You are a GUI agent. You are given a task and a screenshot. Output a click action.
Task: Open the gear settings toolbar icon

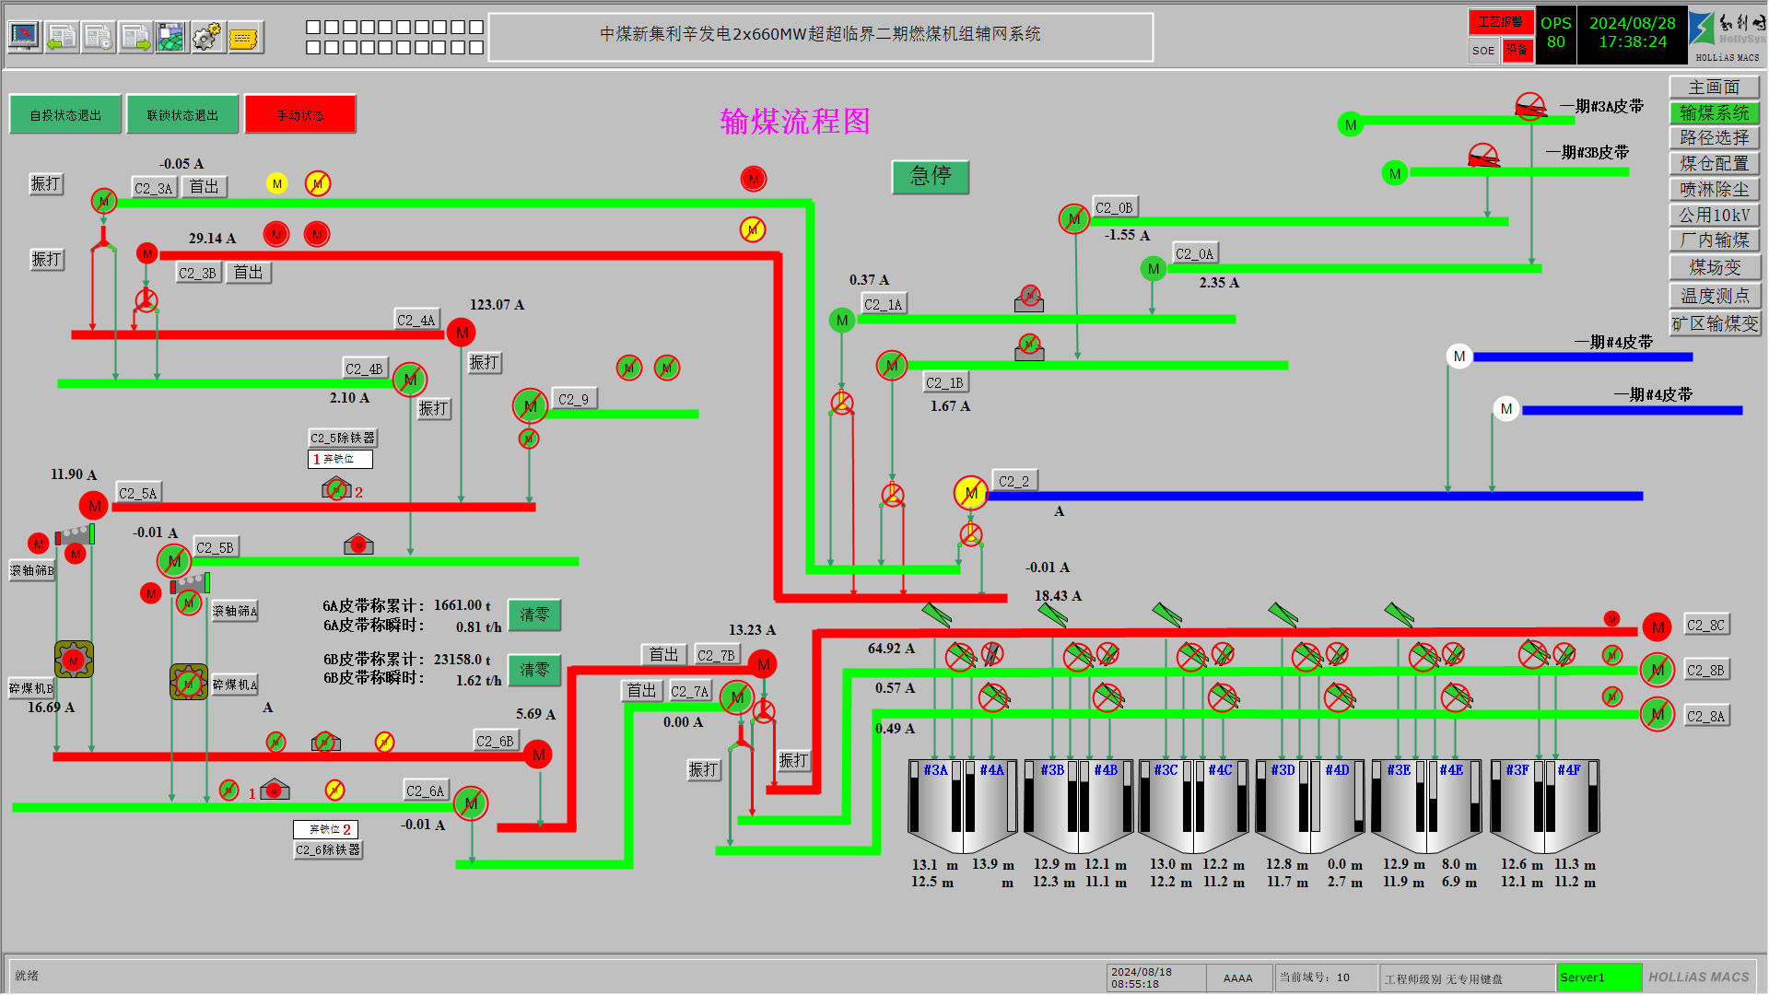207,37
